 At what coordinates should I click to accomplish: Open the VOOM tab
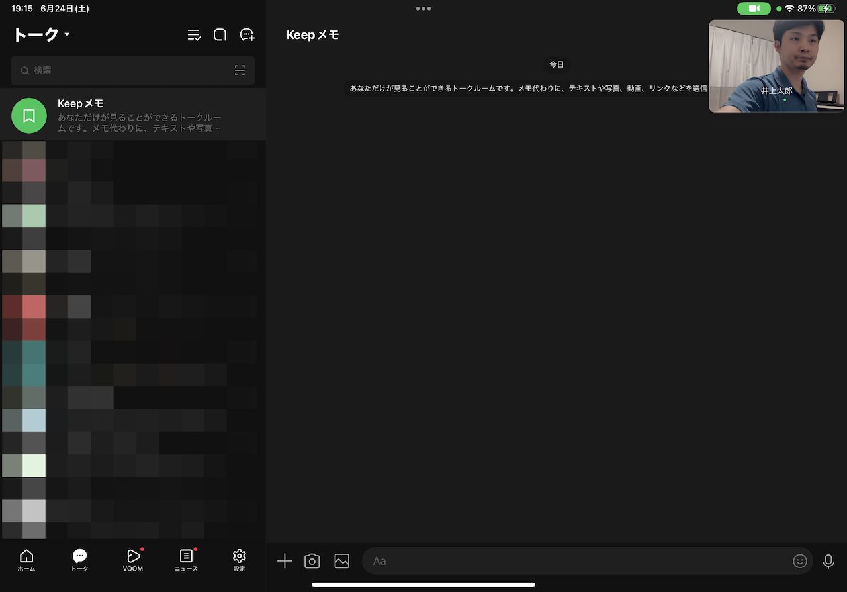pos(133,560)
